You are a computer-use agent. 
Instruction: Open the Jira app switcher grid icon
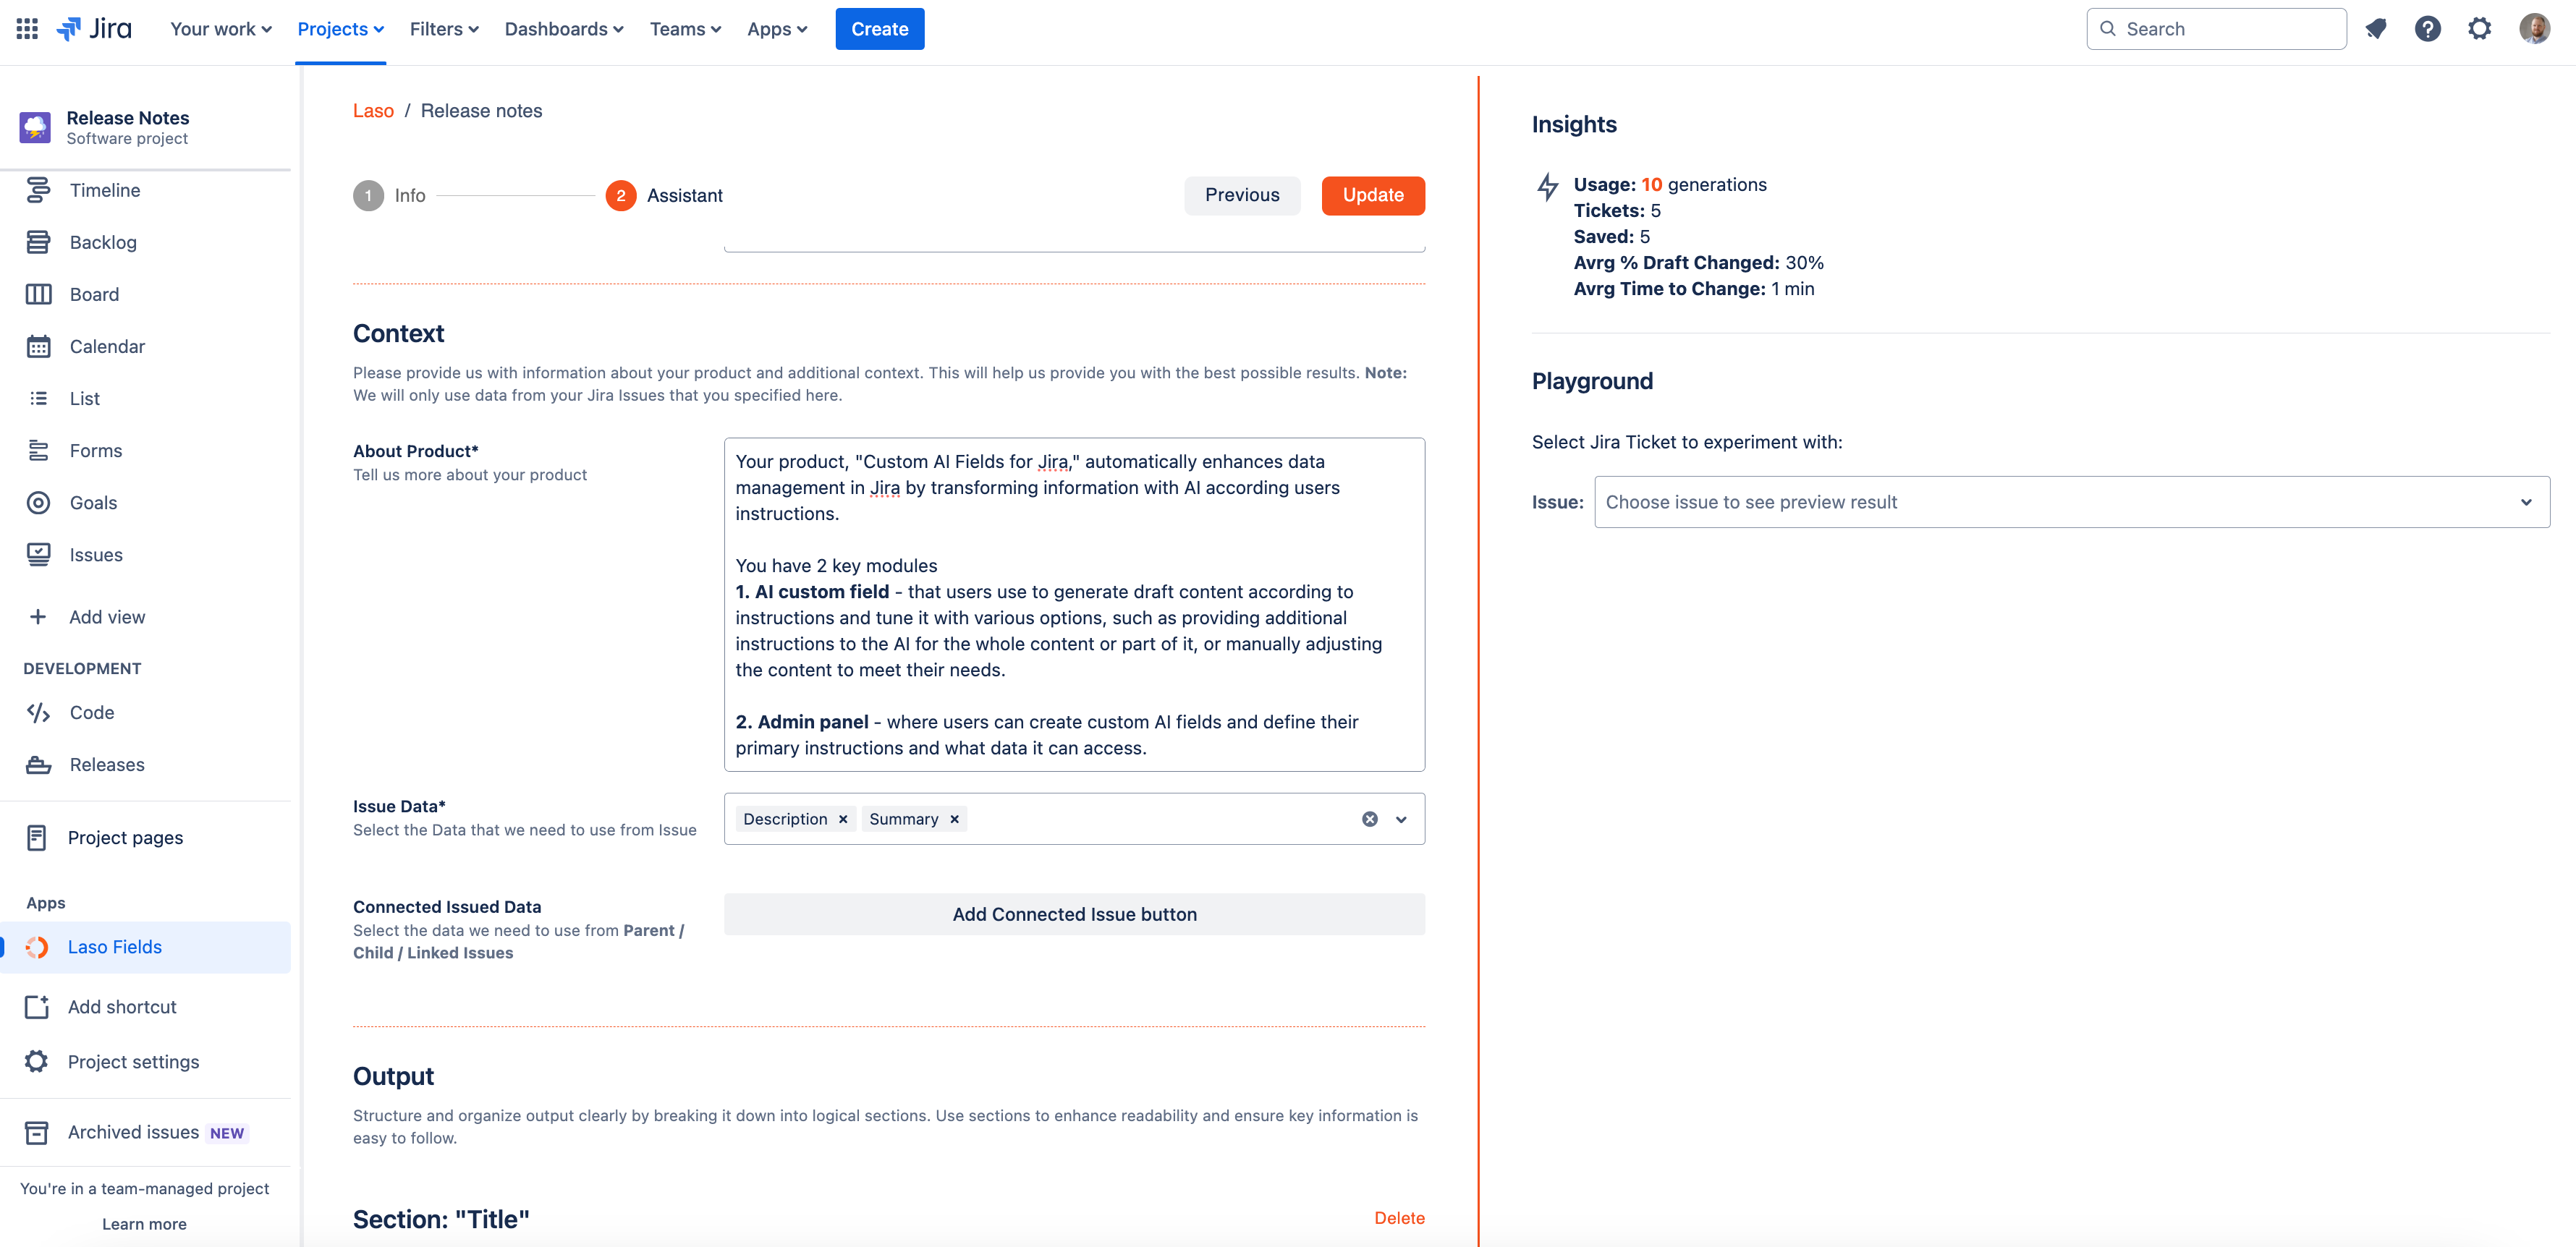click(x=27, y=29)
